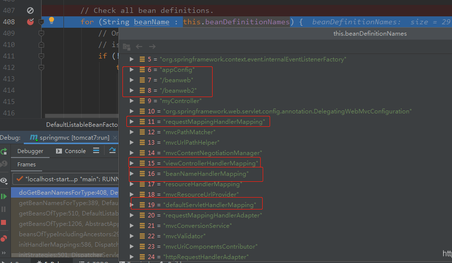The width and height of the screenshot is (452, 263).
Task: Select the Frames tab
Action: point(27,164)
